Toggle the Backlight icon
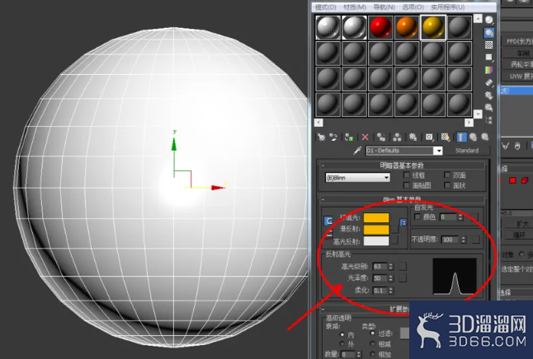Viewport: 533px width, 359px height. (488, 33)
